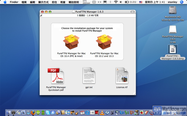Launch iPhoto from the Dock
This screenshot has width=187, height=116.
(72, 113)
